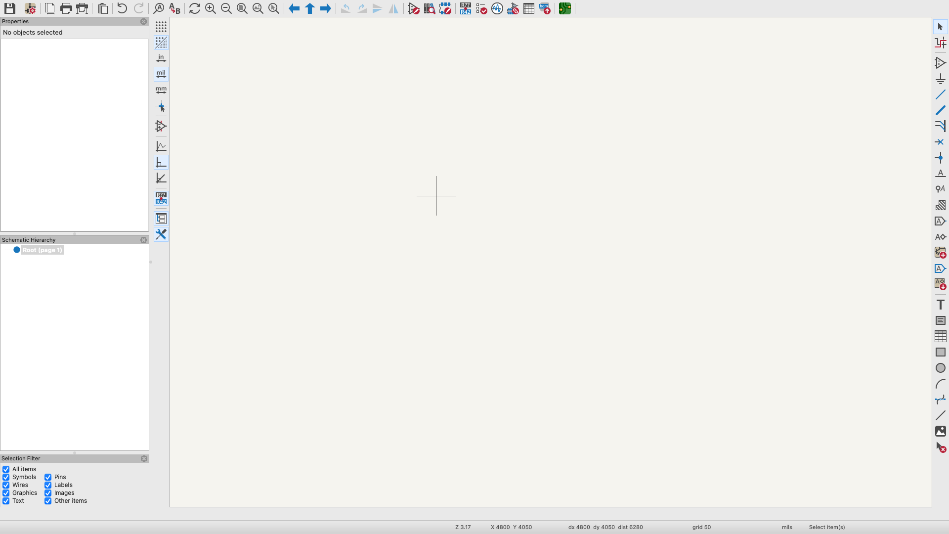
Task: Click the Save schematic icon
Action: (x=9, y=8)
